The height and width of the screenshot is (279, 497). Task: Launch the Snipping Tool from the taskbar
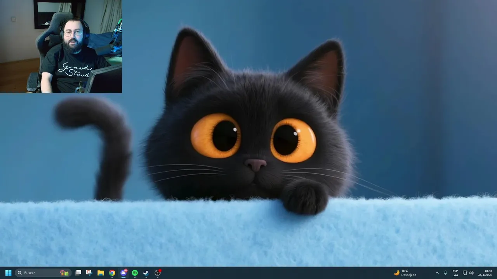point(89,273)
